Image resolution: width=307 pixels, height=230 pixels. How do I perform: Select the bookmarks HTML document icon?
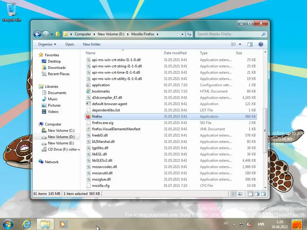88,91
